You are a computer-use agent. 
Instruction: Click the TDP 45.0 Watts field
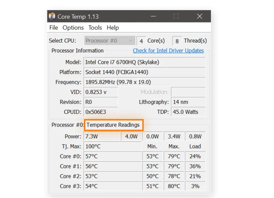[188, 112]
